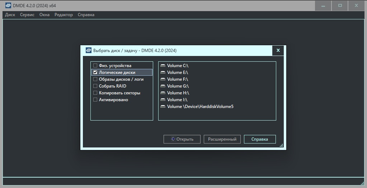367x188 pixels.
Task: Toggle the Копировать секторы checkbox
Action: (95, 93)
